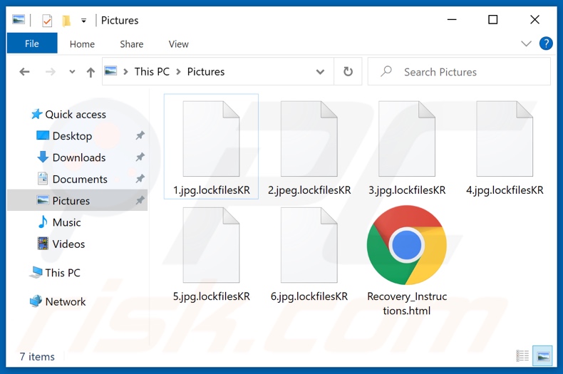This screenshot has width=563, height=374.
Task: Click the 7 items status text
Action: click(x=37, y=356)
